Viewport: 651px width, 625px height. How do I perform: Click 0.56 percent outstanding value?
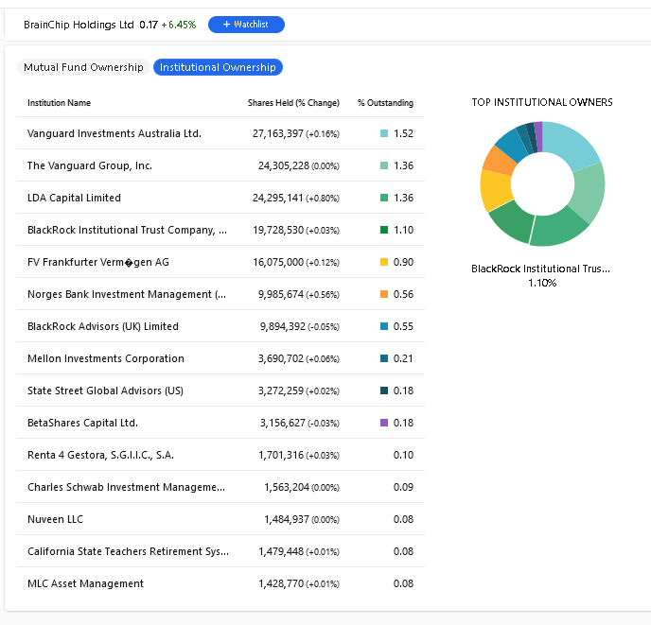[403, 294]
